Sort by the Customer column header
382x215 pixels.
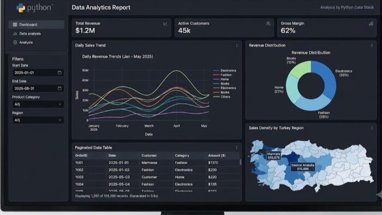coord(149,156)
